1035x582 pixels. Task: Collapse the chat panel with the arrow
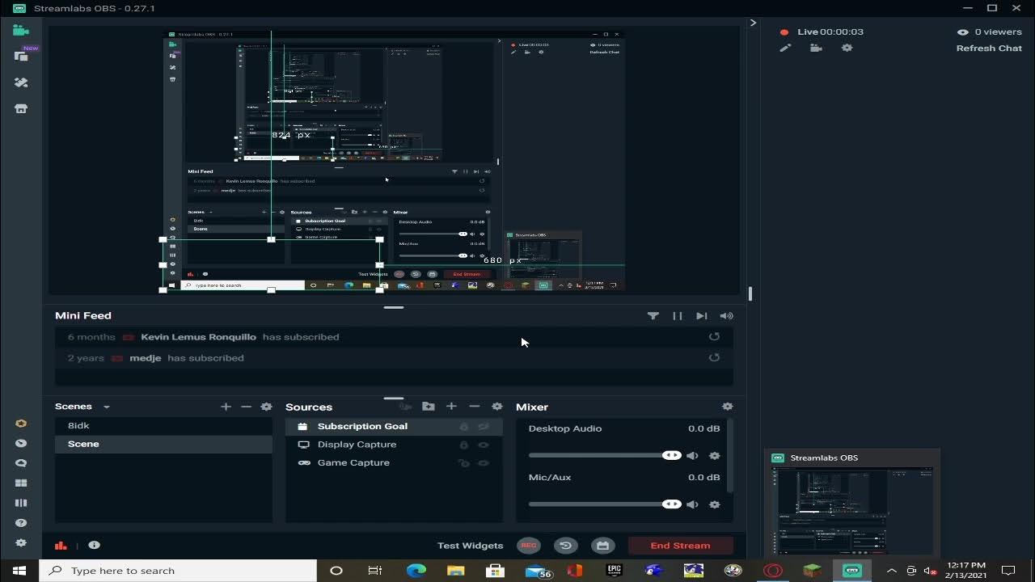(753, 23)
